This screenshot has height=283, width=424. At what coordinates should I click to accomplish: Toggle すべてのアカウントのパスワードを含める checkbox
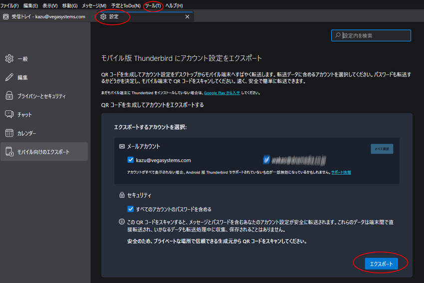coord(131,209)
